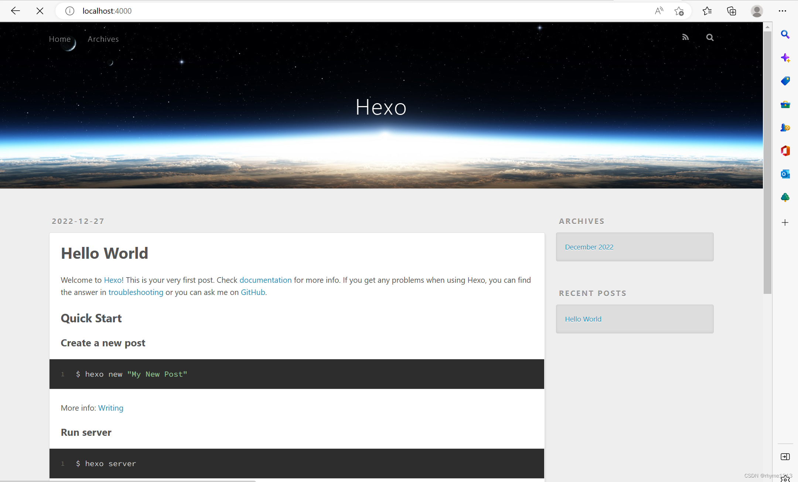This screenshot has height=482, width=798.
Task: Open the blog search magnifier icon
Action: (710, 37)
